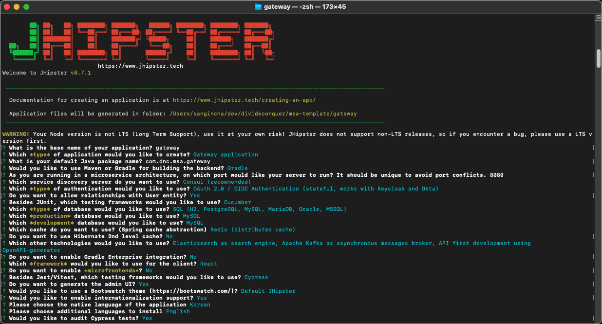The width and height of the screenshot is (602, 324).
Task: Click the 'Yes' answer for audit Cypress tests
Action: pyautogui.click(x=147, y=318)
